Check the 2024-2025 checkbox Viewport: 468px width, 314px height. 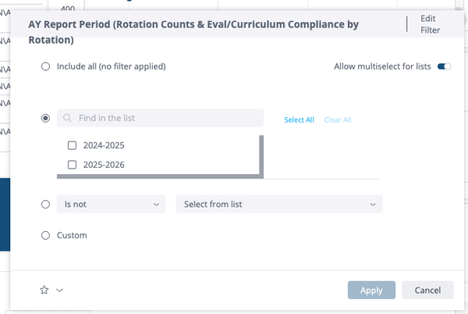pos(73,145)
